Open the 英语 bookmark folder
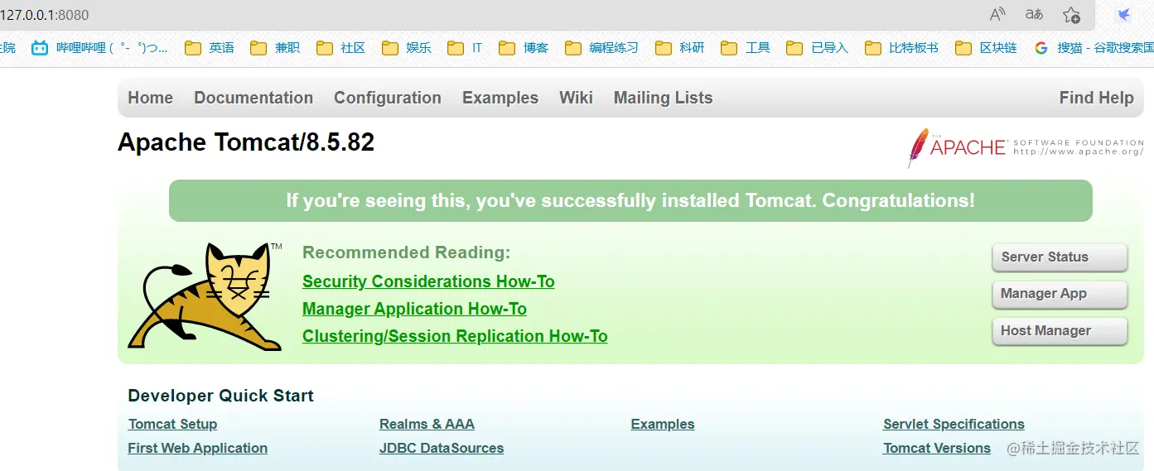The image size is (1154, 471). click(x=210, y=48)
